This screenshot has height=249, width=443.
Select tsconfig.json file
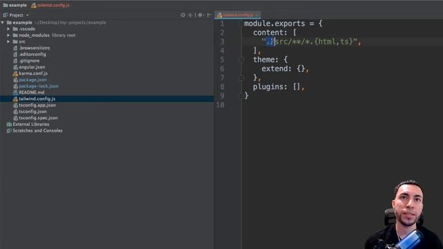(x=33, y=111)
